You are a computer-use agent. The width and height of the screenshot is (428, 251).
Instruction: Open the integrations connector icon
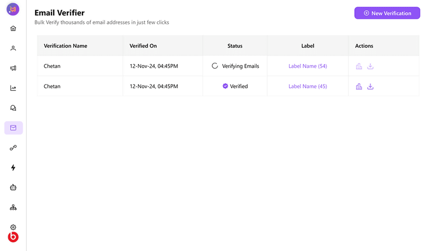point(13,148)
